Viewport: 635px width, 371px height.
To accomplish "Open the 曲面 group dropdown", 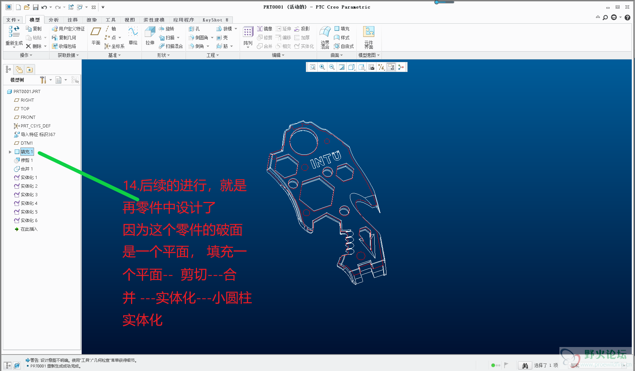I will pos(337,55).
